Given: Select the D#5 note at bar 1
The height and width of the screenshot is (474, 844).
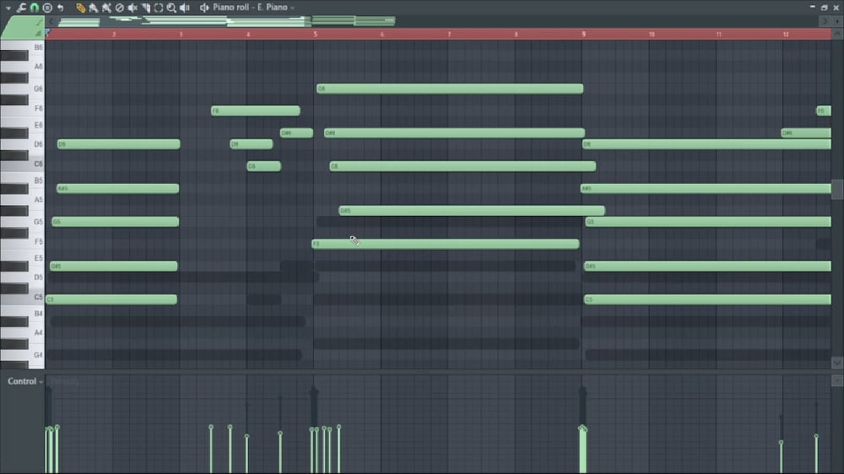Looking at the screenshot, I should click(x=114, y=266).
